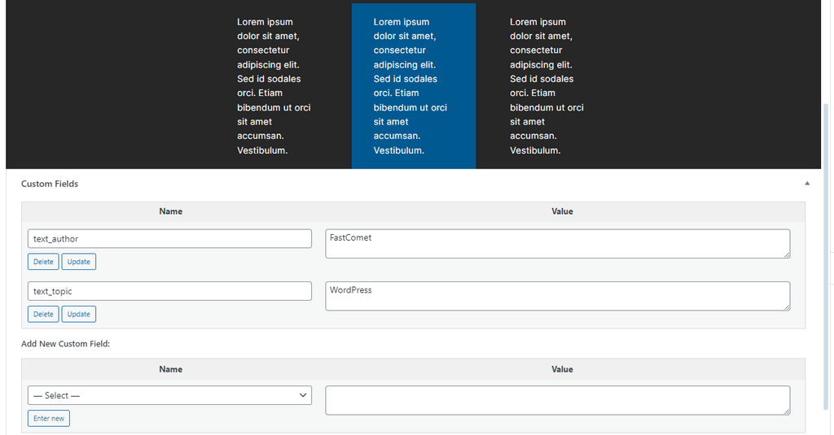This screenshot has width=834, height=435.
Task: Update the text_author custom field
Action: coord(79,262)
